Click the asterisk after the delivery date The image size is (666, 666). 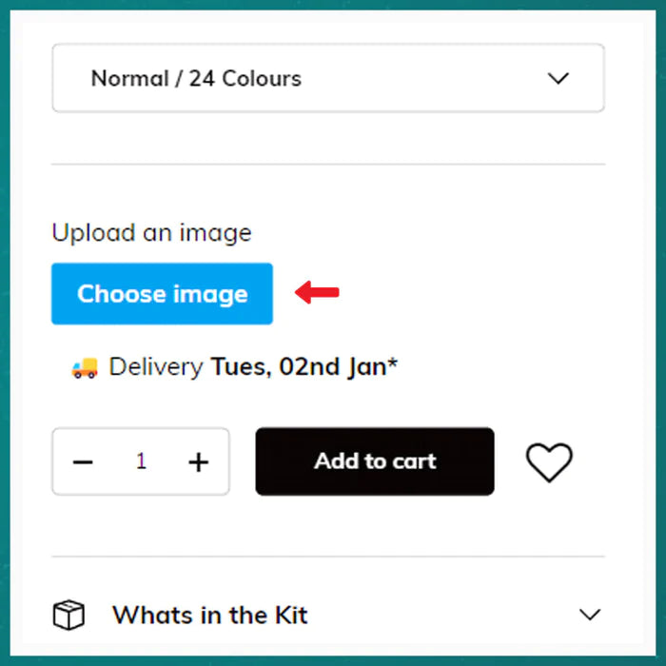point(392,362)
